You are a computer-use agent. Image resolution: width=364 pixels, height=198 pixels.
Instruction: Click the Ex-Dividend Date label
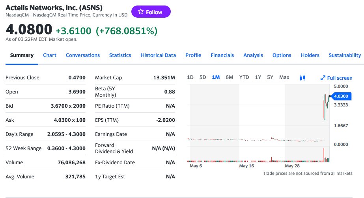[115, 162]
